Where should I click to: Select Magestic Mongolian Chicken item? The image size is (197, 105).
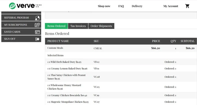coord(68,102)
